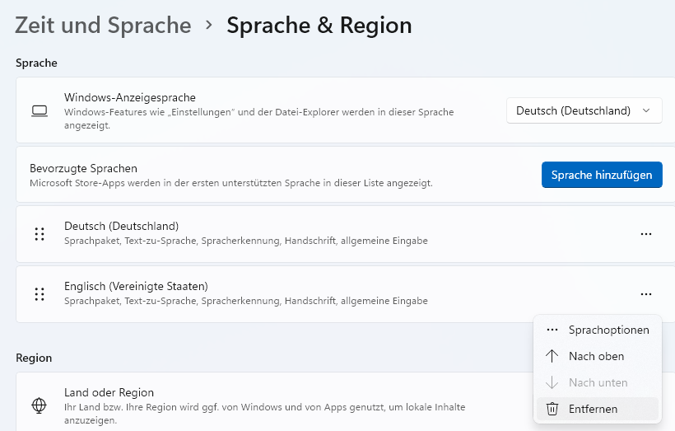675x431 pixels.
Task: Click the three-dot button for Englisch (Vereinigte Staaten)
Action: pyautogui.click(x=646, y=293)
